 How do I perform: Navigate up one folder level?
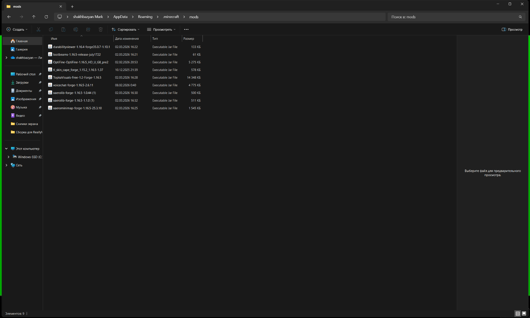point(34,17)
